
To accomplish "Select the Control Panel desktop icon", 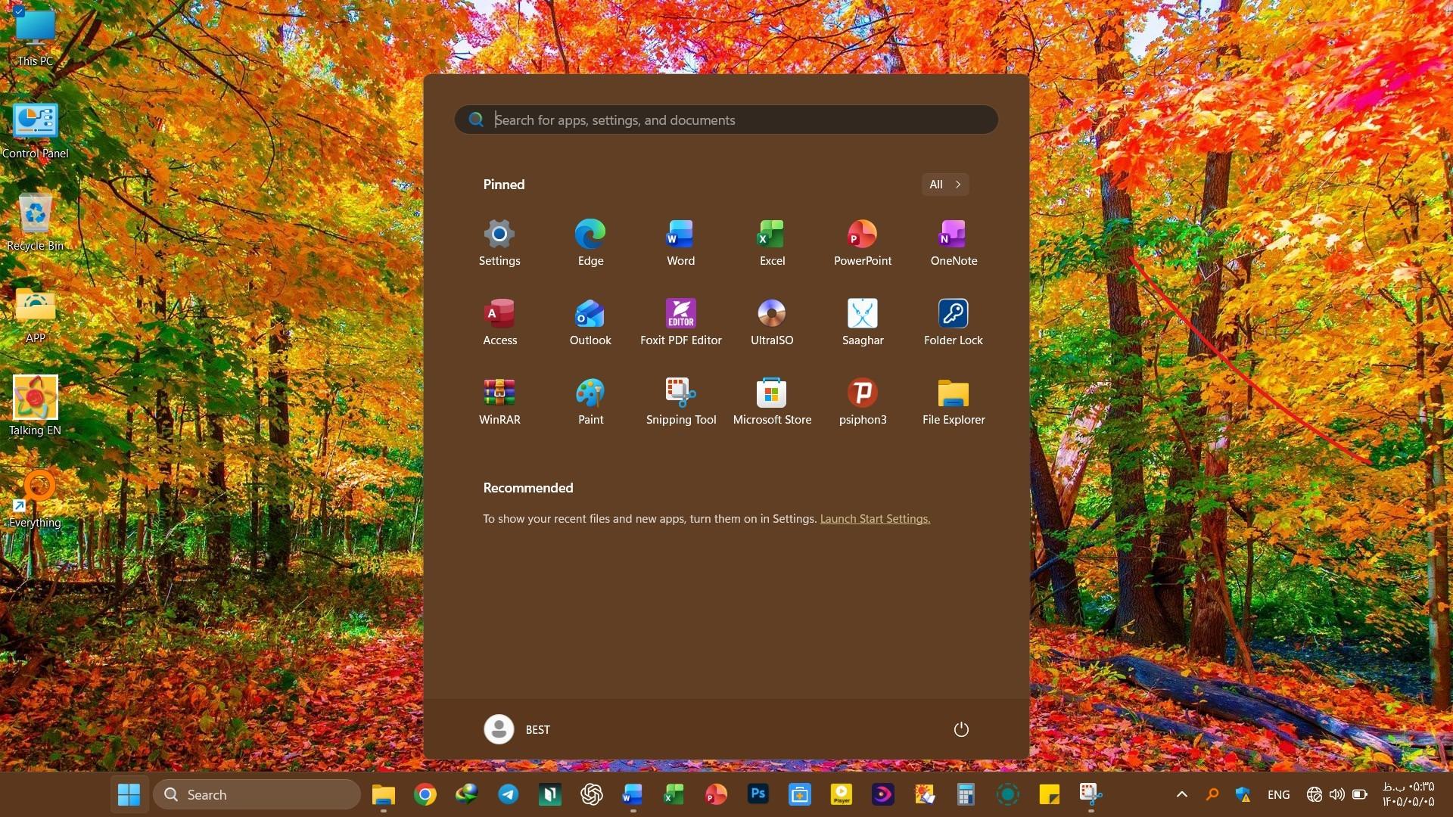I will 35,131.
